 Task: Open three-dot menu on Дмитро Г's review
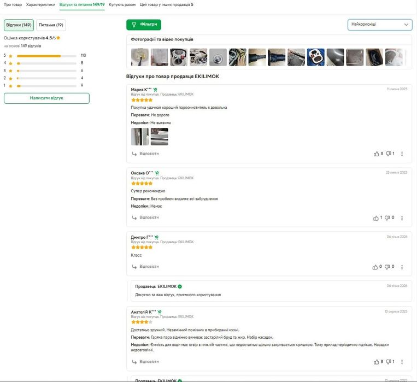click(402, 267)
